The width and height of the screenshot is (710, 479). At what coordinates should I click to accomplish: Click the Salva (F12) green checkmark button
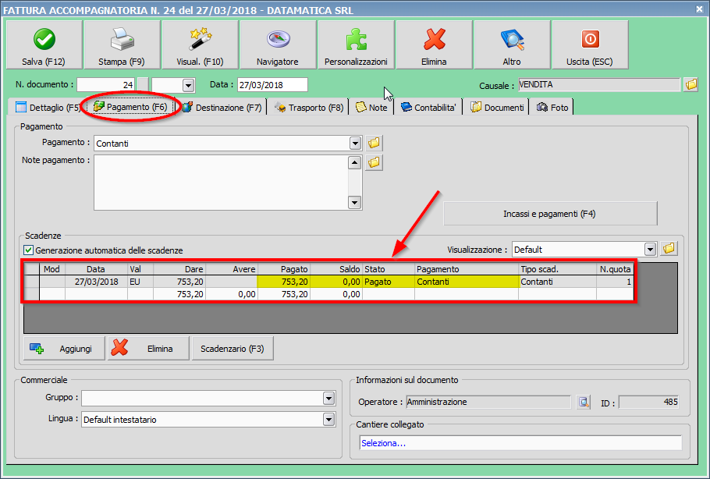tap(44, 44)
